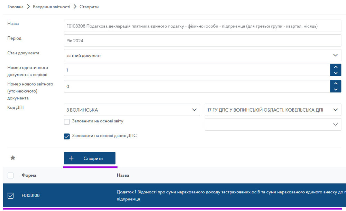
Task: Open the 'Стан документа' dropdown
Action: [x=202, y=55]
